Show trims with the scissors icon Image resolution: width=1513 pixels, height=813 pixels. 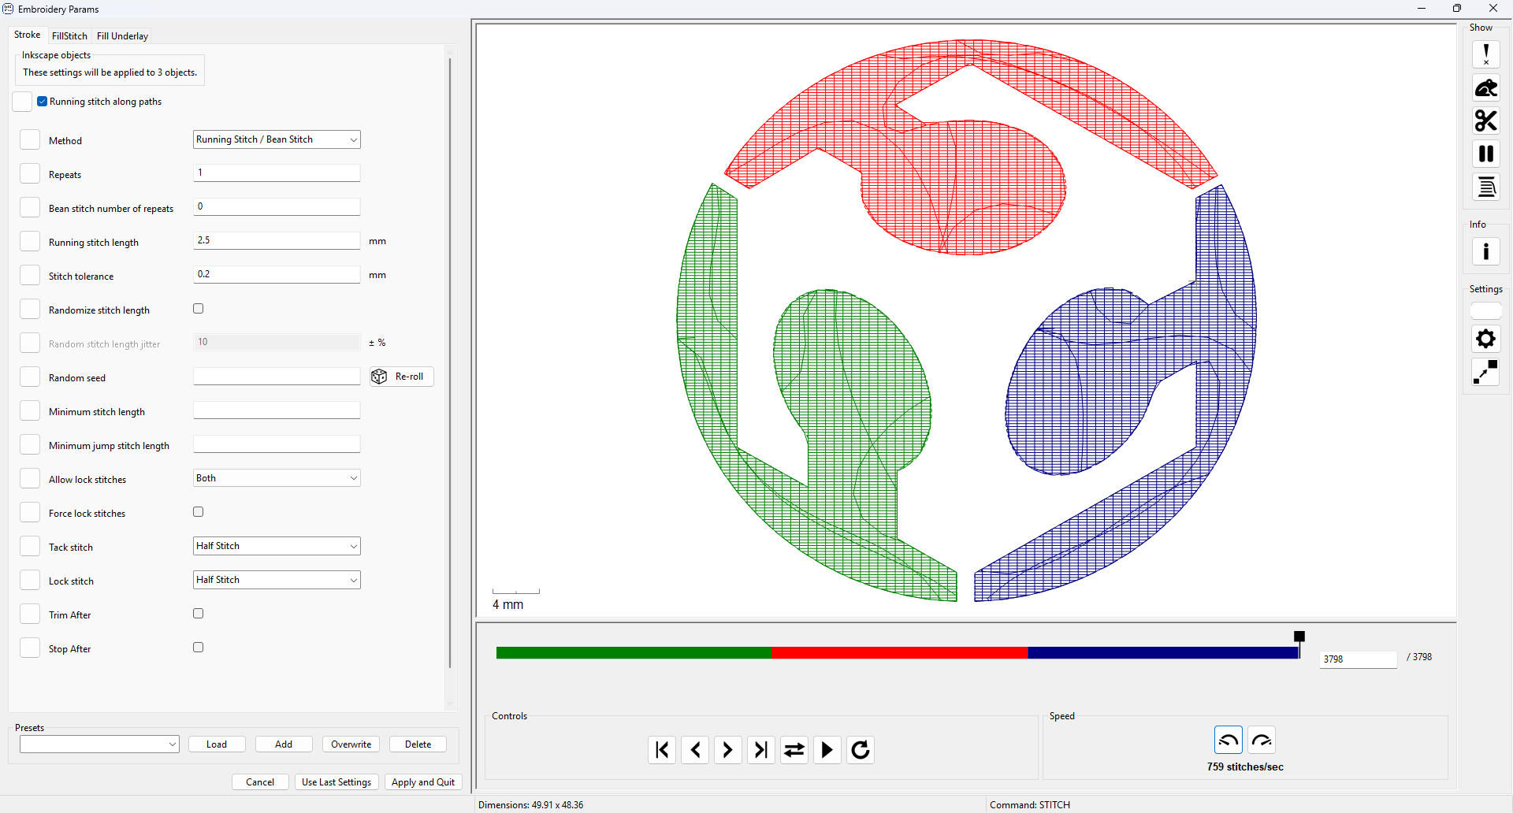point(1485,121)
